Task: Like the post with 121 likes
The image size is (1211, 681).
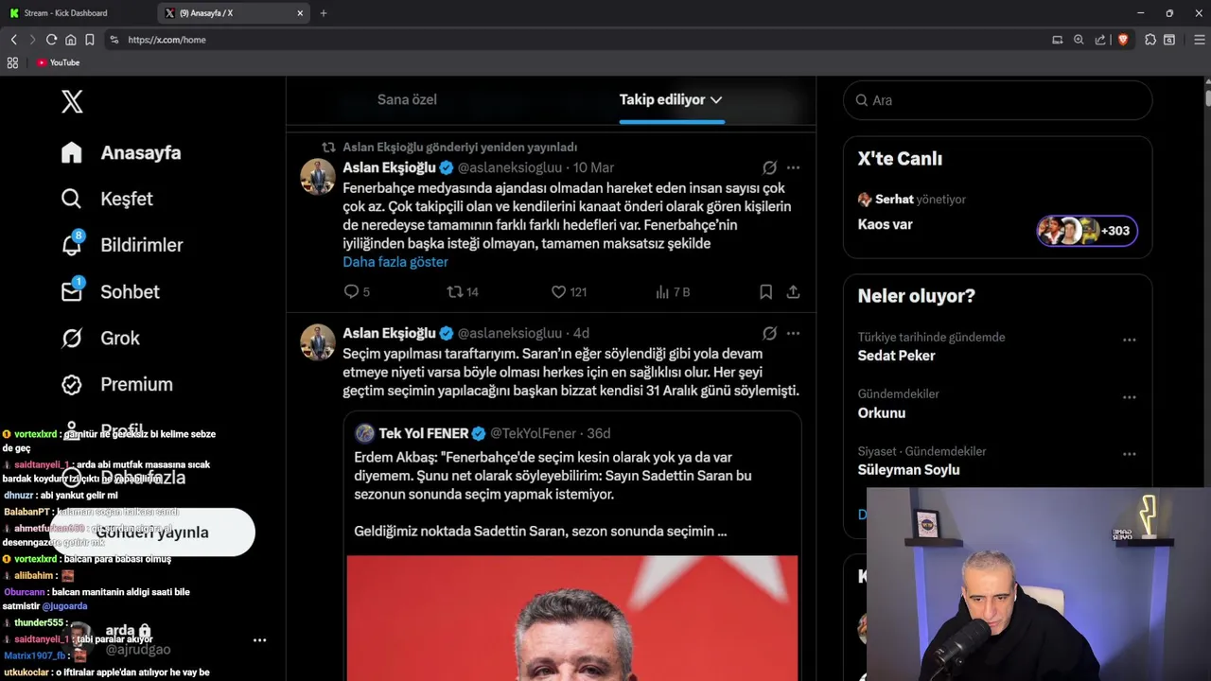Action: click(x=569, y=292)
